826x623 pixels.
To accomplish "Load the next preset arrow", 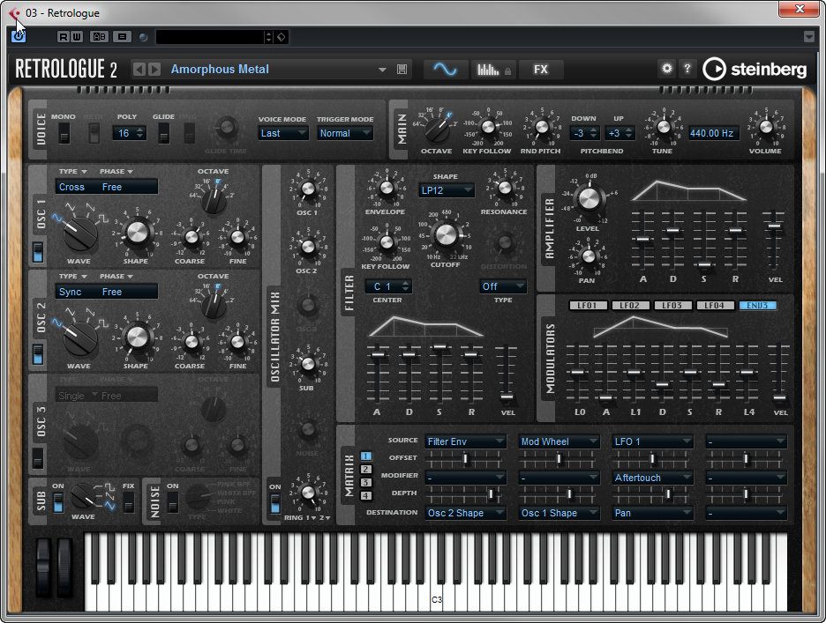I will (154, 70).
